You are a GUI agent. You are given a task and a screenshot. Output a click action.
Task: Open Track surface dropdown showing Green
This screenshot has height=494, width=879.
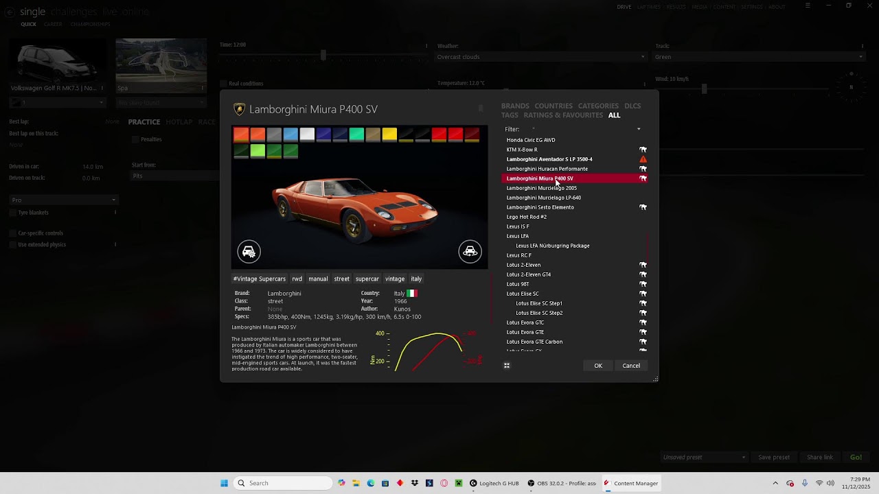tap(759, 57)
